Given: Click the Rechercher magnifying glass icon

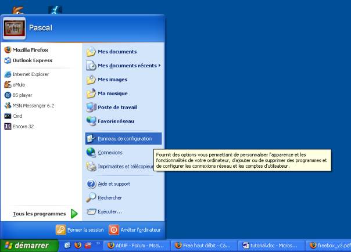Looking at the screenshot, I should [91, 197].
